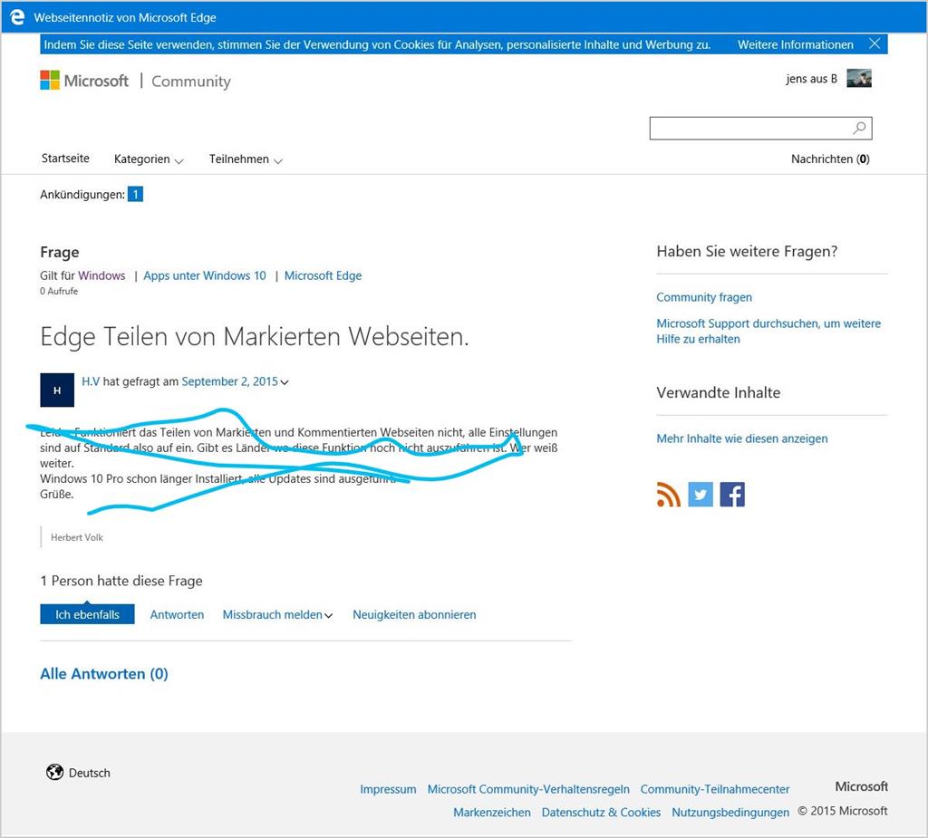Click the Herbert Volk signature text

pyautogui.click(x=77, y=537)
